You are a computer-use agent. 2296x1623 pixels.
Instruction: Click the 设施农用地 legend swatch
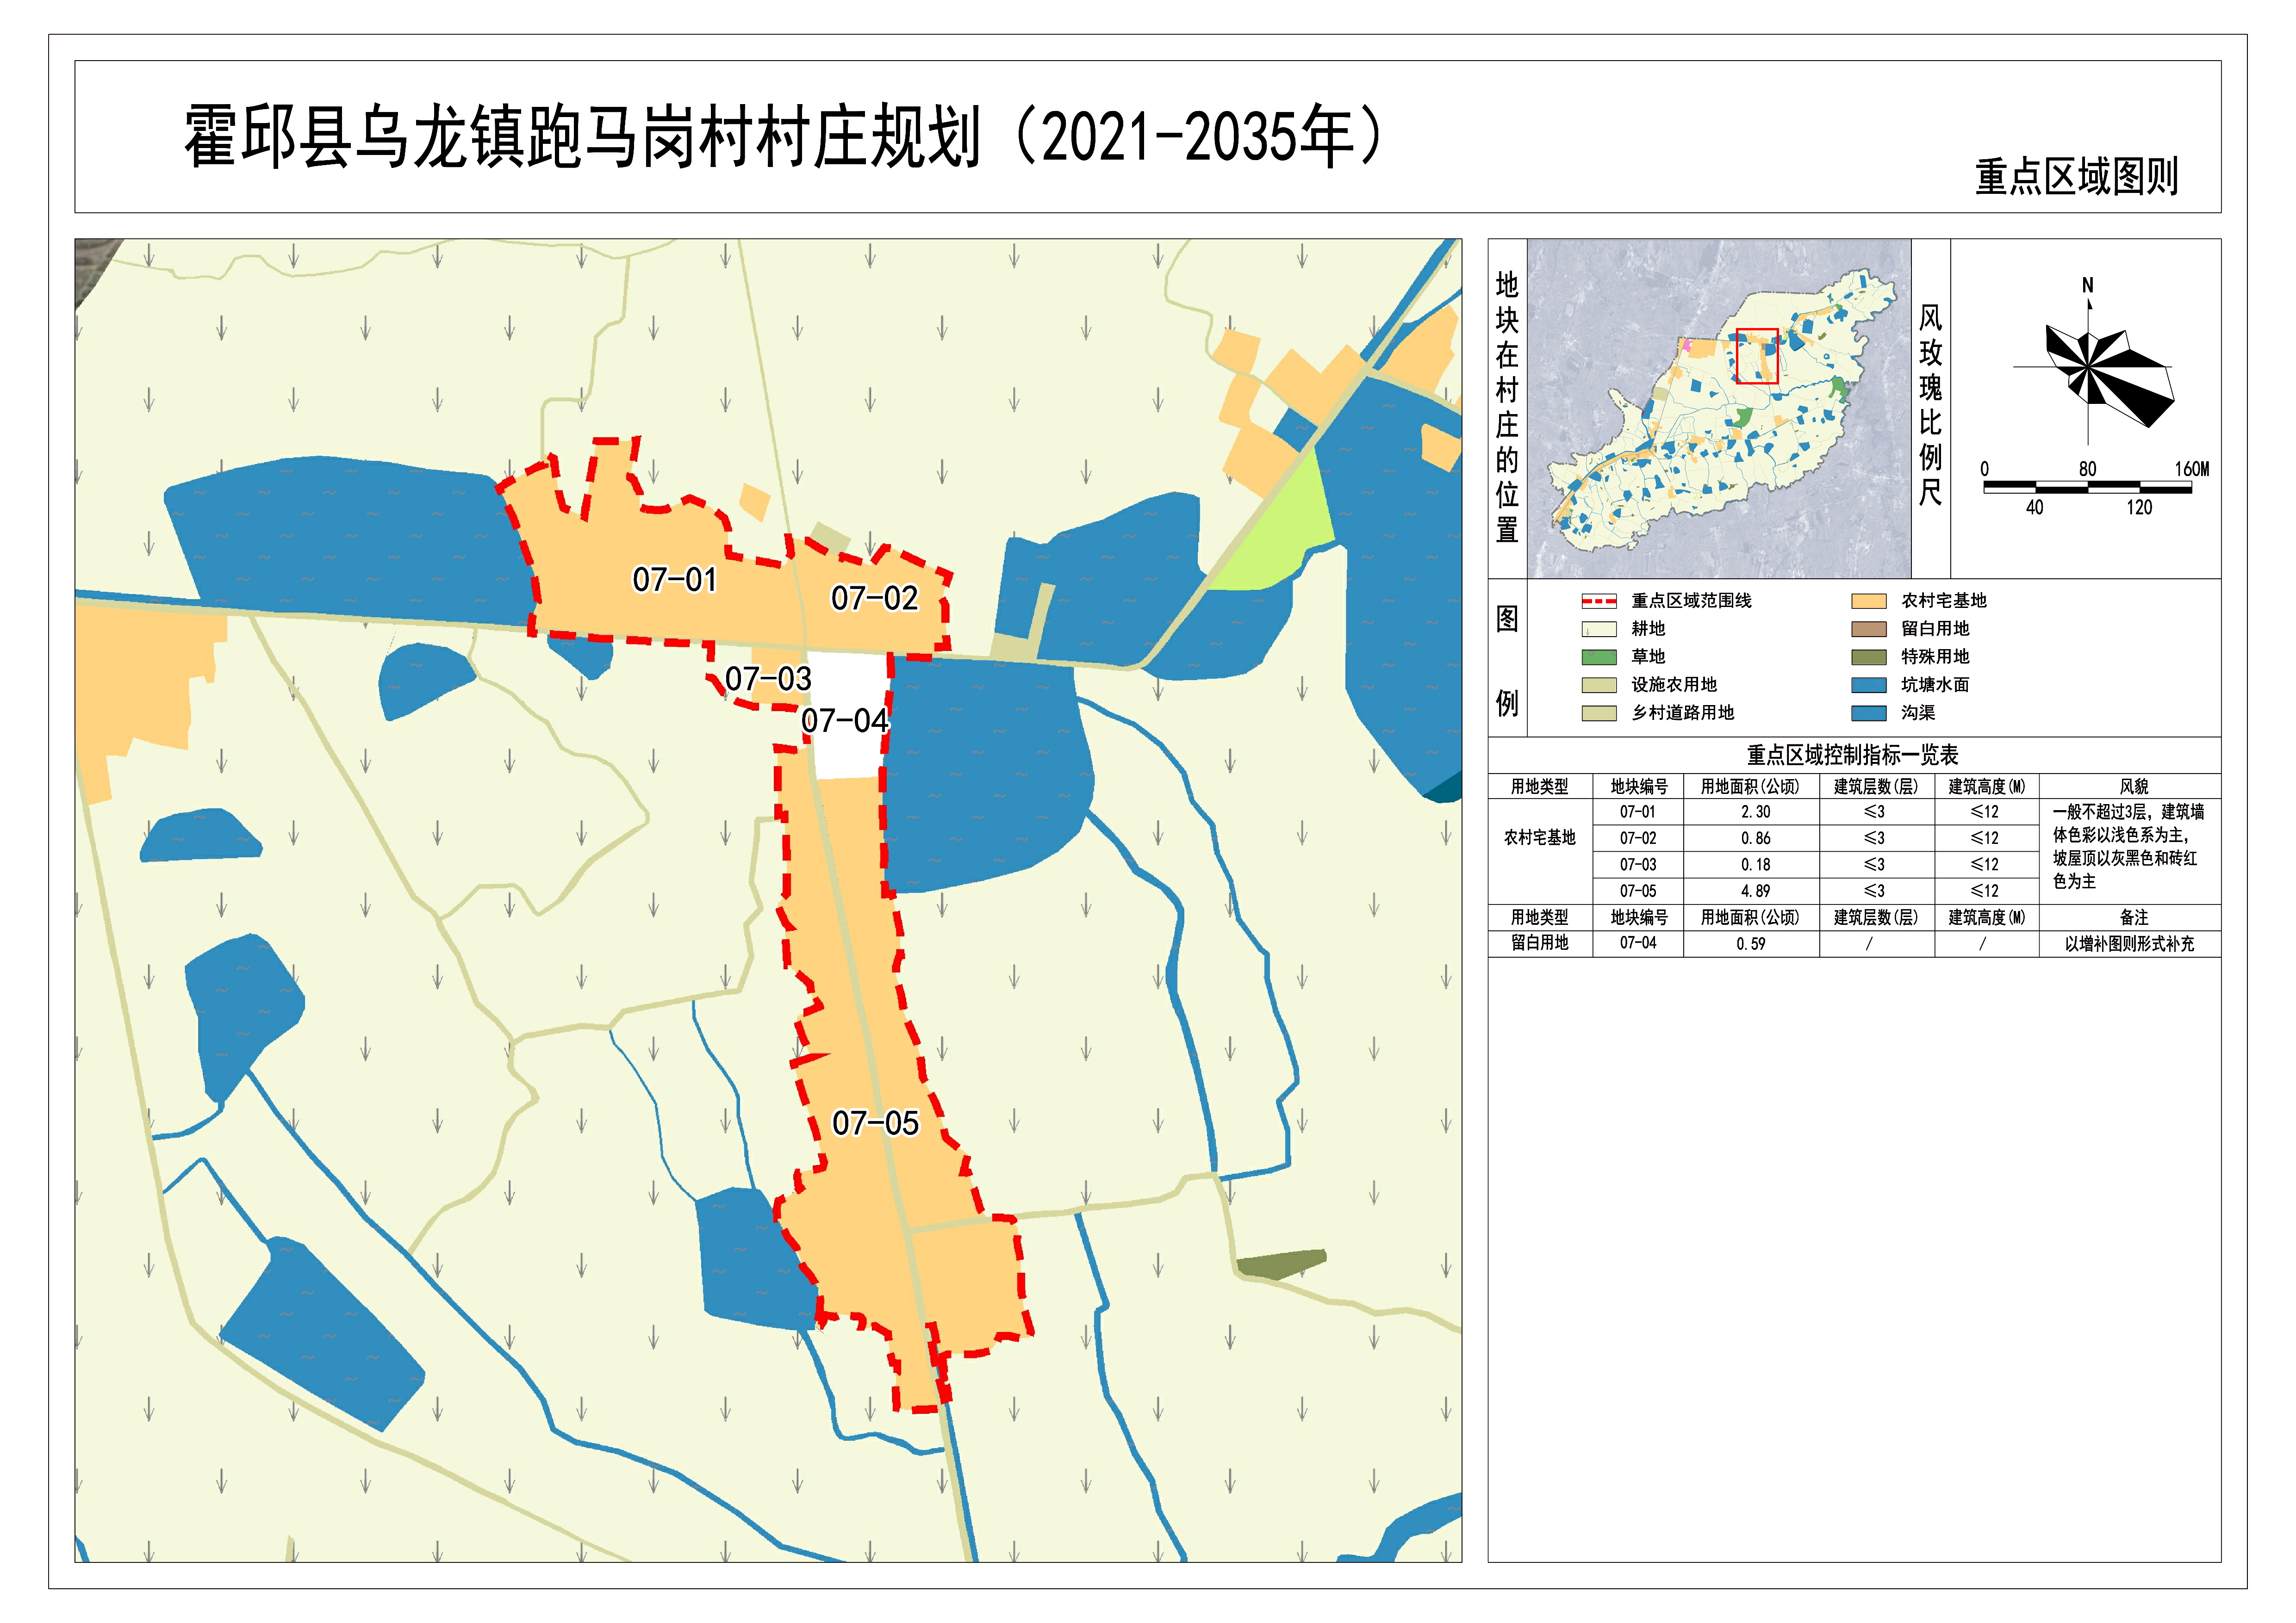[1599, 685]
